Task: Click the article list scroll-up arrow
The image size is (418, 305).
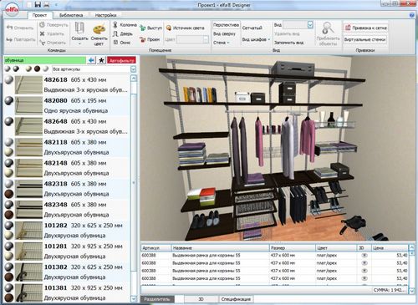Action: (134, 79)
